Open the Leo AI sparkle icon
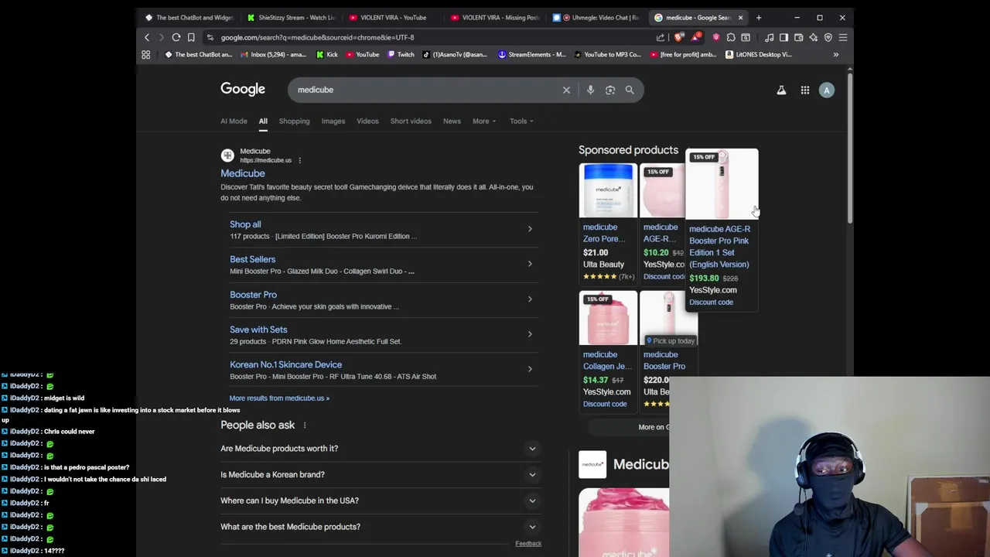 [x=813, y=37]
